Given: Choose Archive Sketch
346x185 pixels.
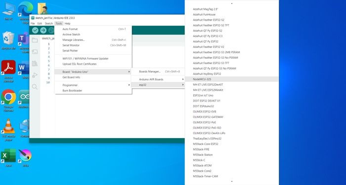Looking at the screenshot, I should tap(93, 35).
